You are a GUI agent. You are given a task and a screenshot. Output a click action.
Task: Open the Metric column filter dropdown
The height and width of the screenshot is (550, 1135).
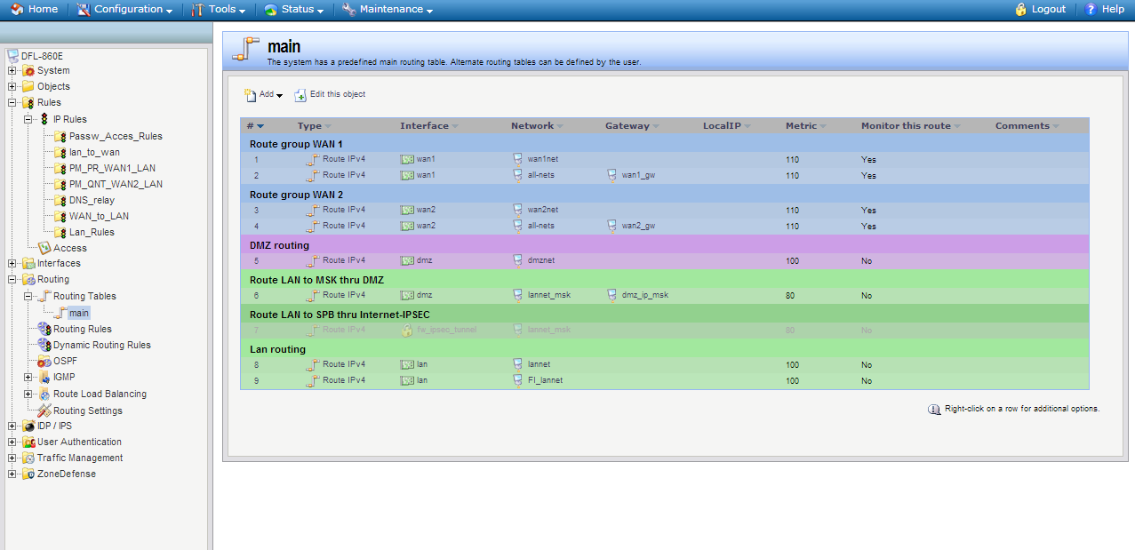click(822, 127)
